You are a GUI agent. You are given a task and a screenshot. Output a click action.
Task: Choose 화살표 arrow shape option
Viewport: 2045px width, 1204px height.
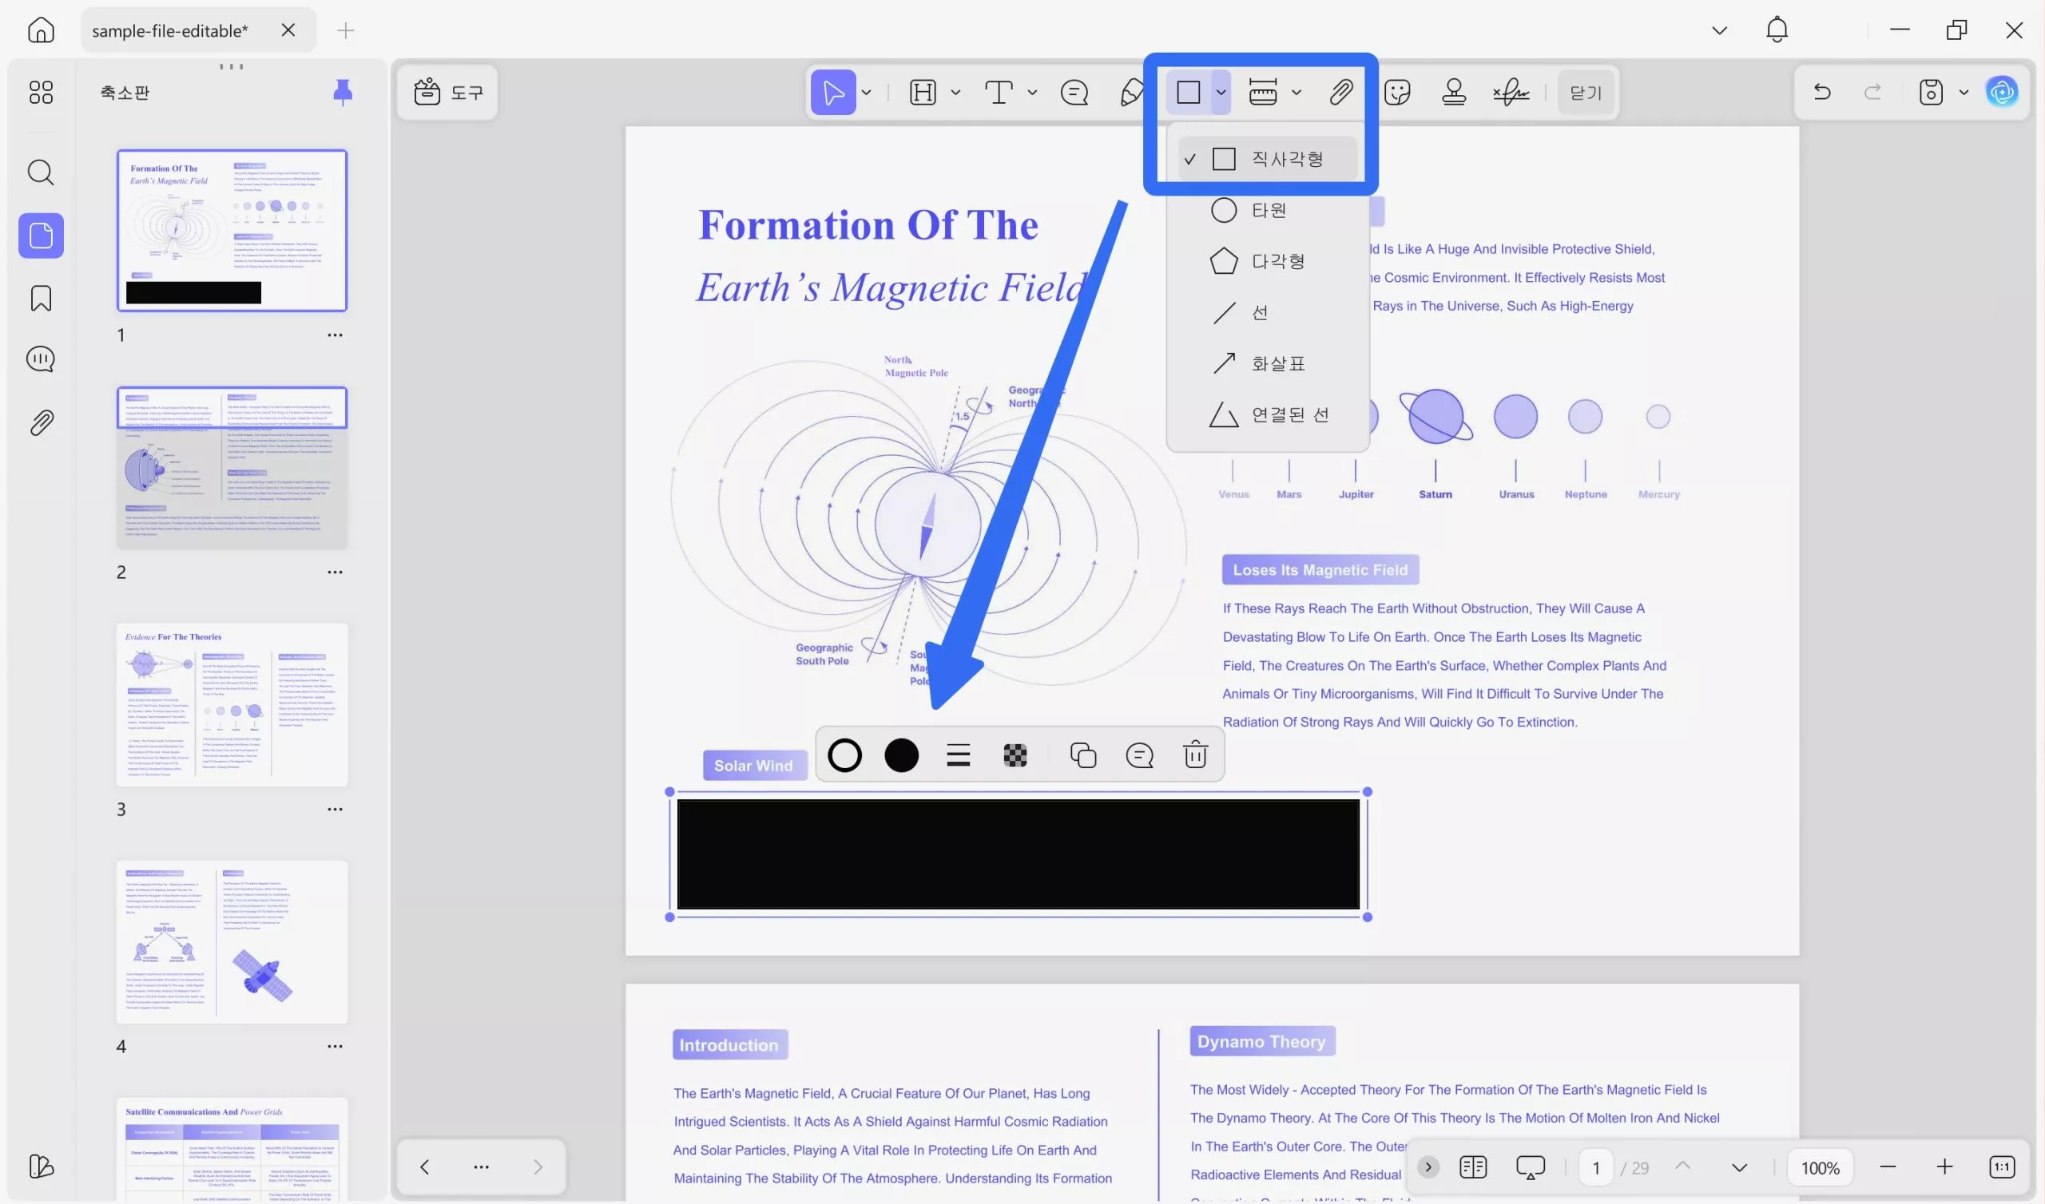click(1268, 363)
